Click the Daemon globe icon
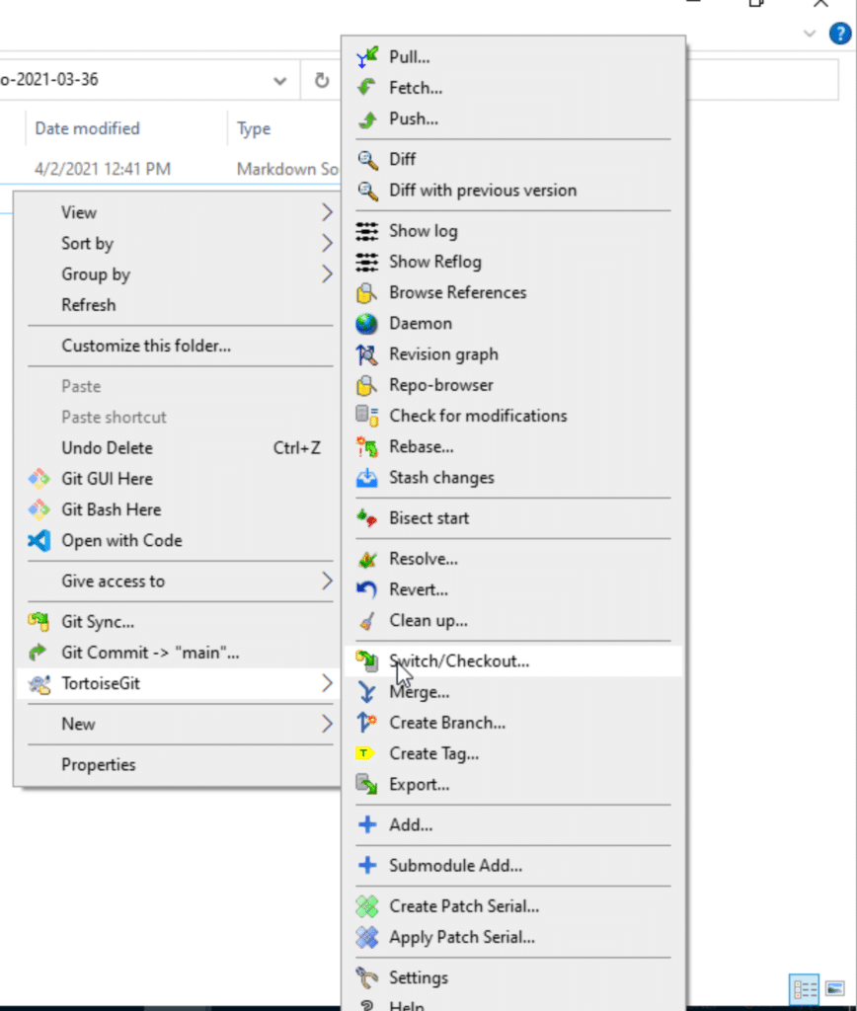 click(367, 323)
